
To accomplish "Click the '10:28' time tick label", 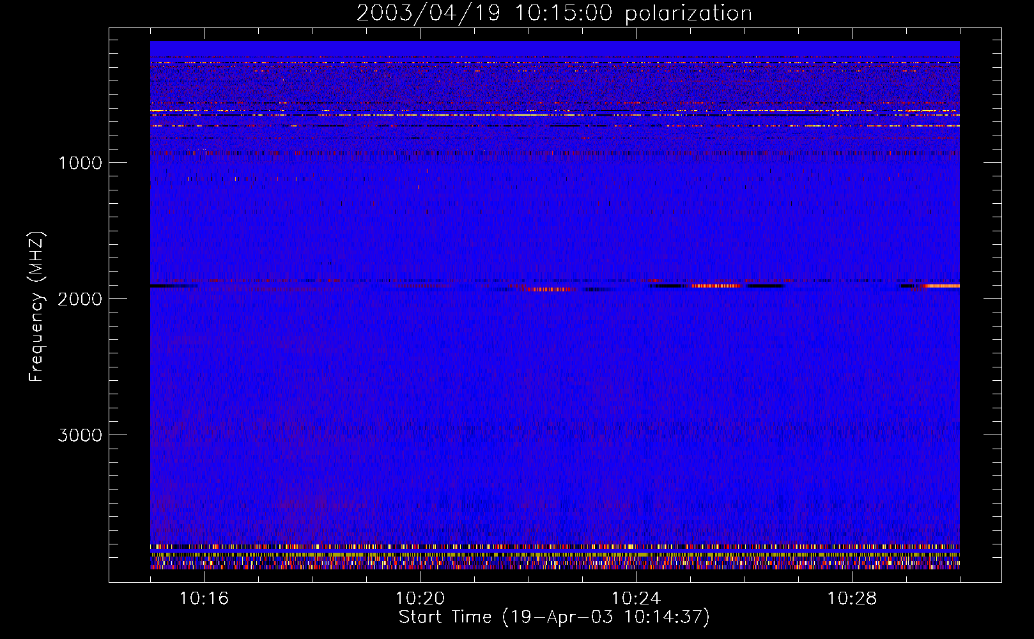I will [x=852, y=599].
